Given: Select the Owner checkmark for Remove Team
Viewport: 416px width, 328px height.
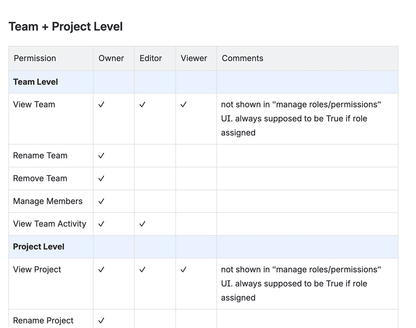Looking at the screenshot, I should tap(101, 179).
